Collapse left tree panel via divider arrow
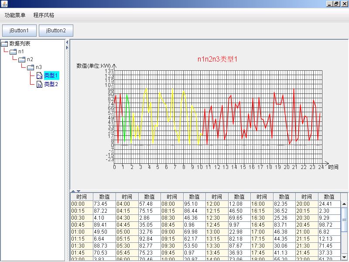This screenshot has height=262, width=349. click(67, 42)
